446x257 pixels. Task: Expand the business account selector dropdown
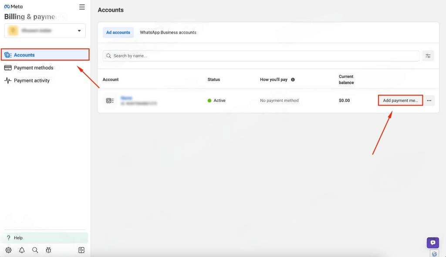(45, 31)
